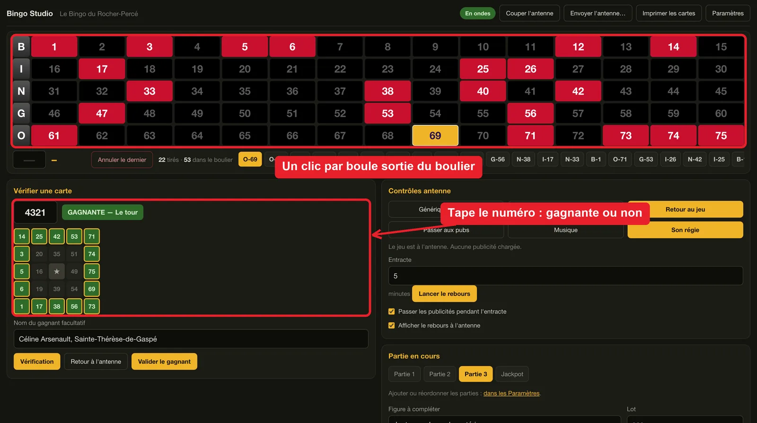The height and width of the screenshot is (423, 757).
Task: Select the N-42 history chip
Action: (695, 159)
